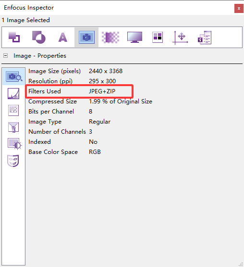Screen dimensions: 244x267
Task: Open the theater mask side icon
Action: pyautogui.click(x=13, y=161)
